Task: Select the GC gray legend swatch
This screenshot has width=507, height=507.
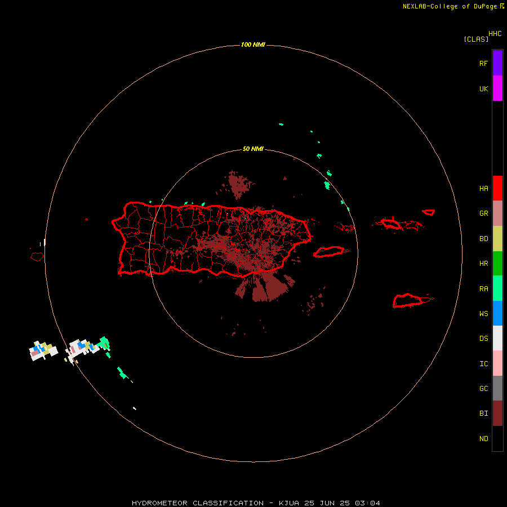Action: tap(497, 388)
